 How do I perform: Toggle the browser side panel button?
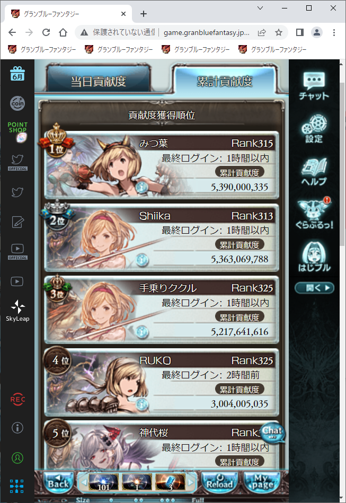coord(299,32)
